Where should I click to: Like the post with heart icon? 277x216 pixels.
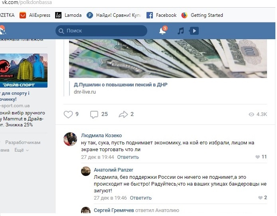(x=68, y=114)
